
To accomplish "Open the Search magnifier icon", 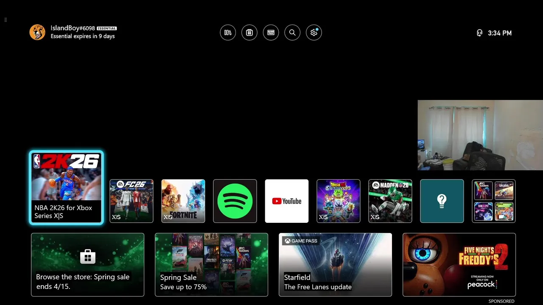I will [292, 33].
